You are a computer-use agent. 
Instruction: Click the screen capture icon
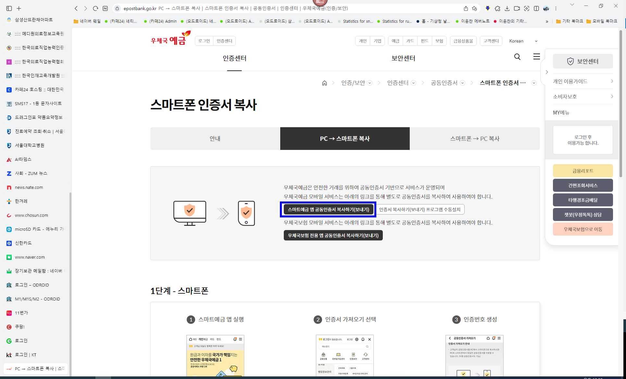pyautogui.click(x=527, y=8)
